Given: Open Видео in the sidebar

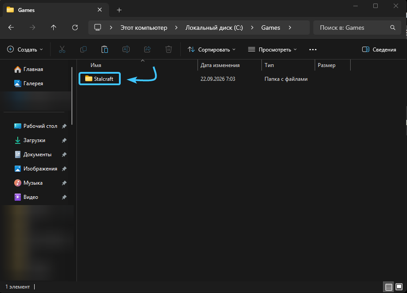Looking at the screenshot, I should [26, 197].
